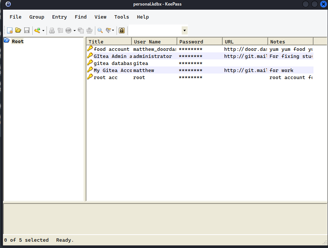Viewport: 328px width, 248px height.
Task: Click the Find magnifier toolbar icon
Action: pyautogui.click(x=100, y=30)
